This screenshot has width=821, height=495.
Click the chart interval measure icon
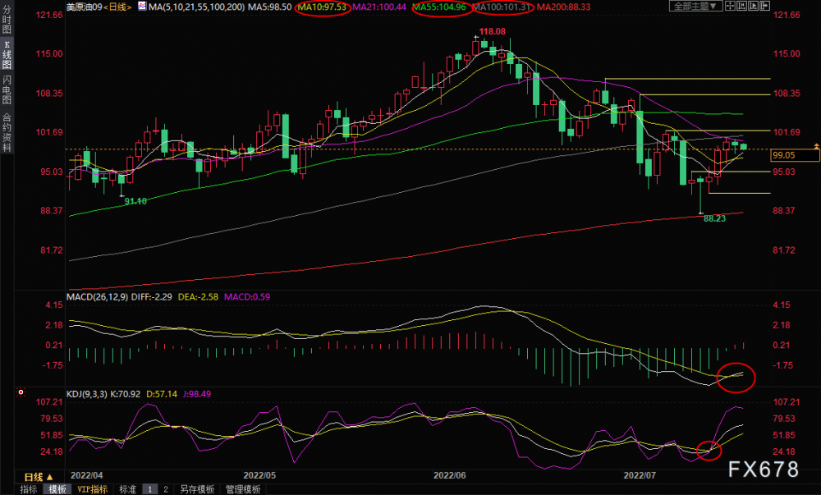point(742,7)
